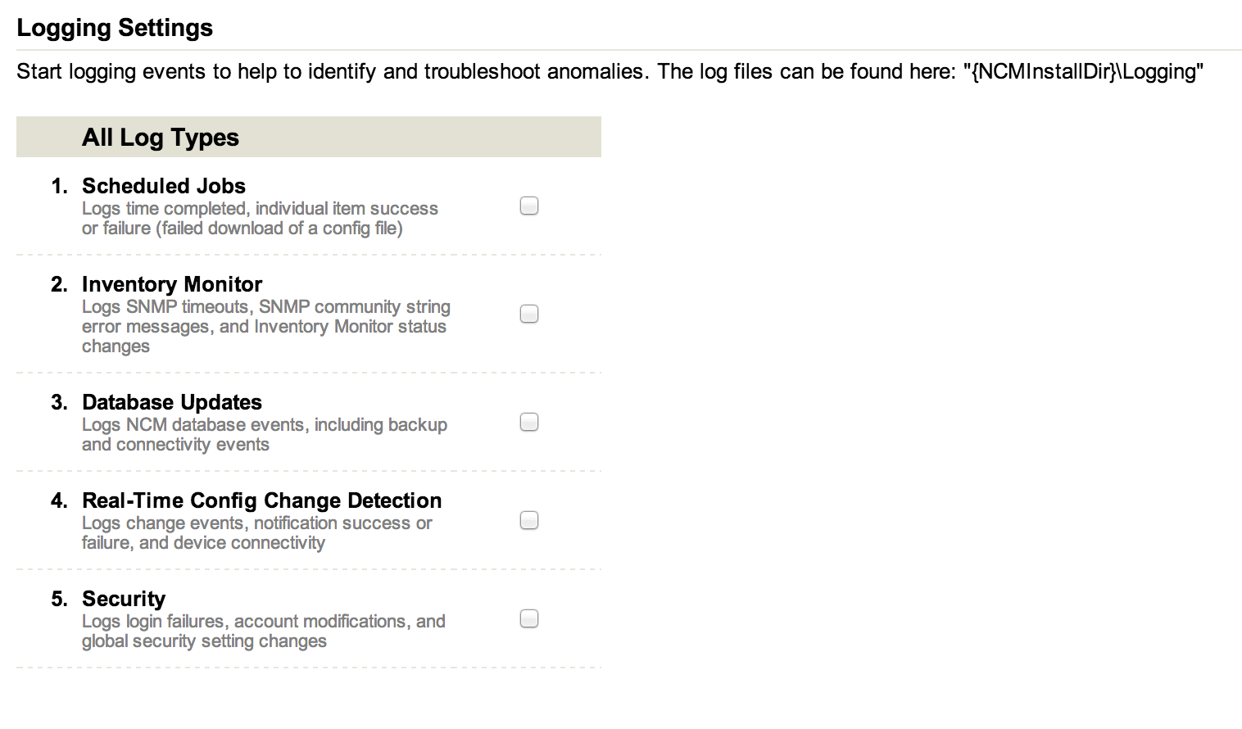The height and width of the screenshot is (729, 1242).
Task: Enable Scheduled Jobs logging checkbox
Action: coord(529,206)
